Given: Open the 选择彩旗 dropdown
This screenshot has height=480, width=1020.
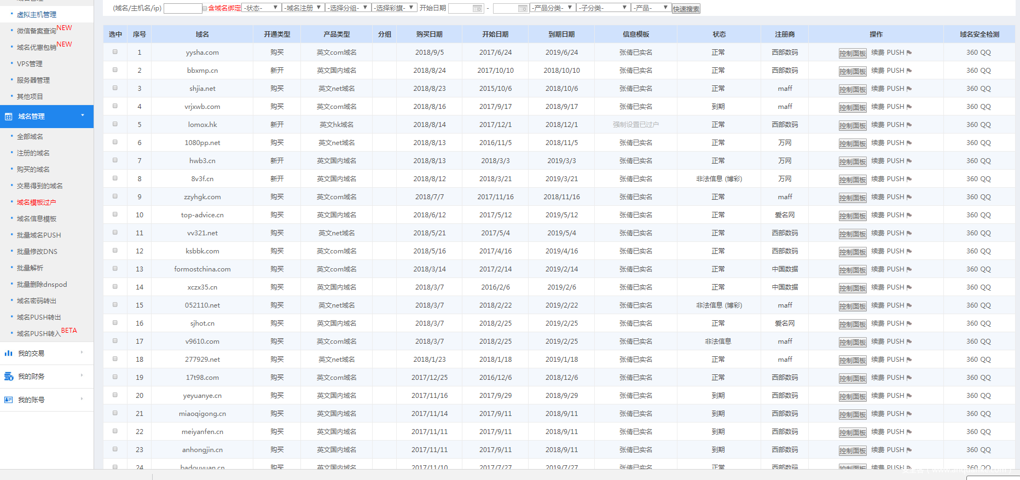Looking at the screenshot, I should click(394, 8).
